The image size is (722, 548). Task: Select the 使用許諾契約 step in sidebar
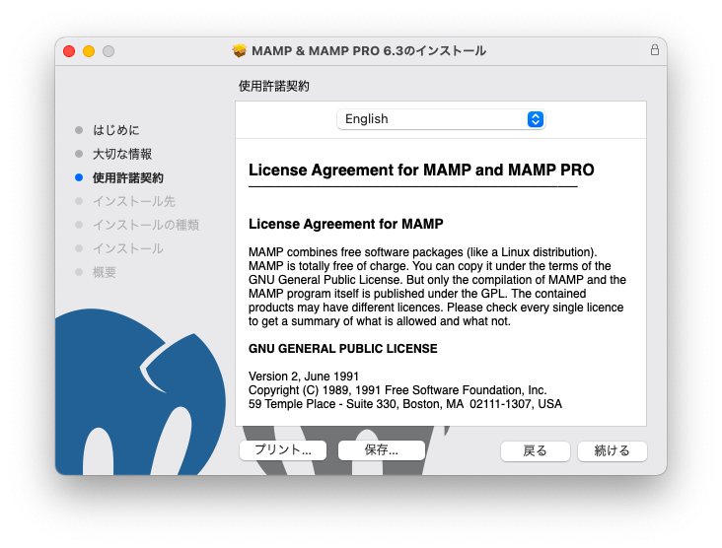[x=128, y=177]
